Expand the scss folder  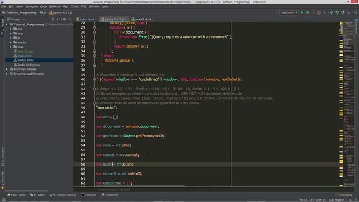point(11,47)
